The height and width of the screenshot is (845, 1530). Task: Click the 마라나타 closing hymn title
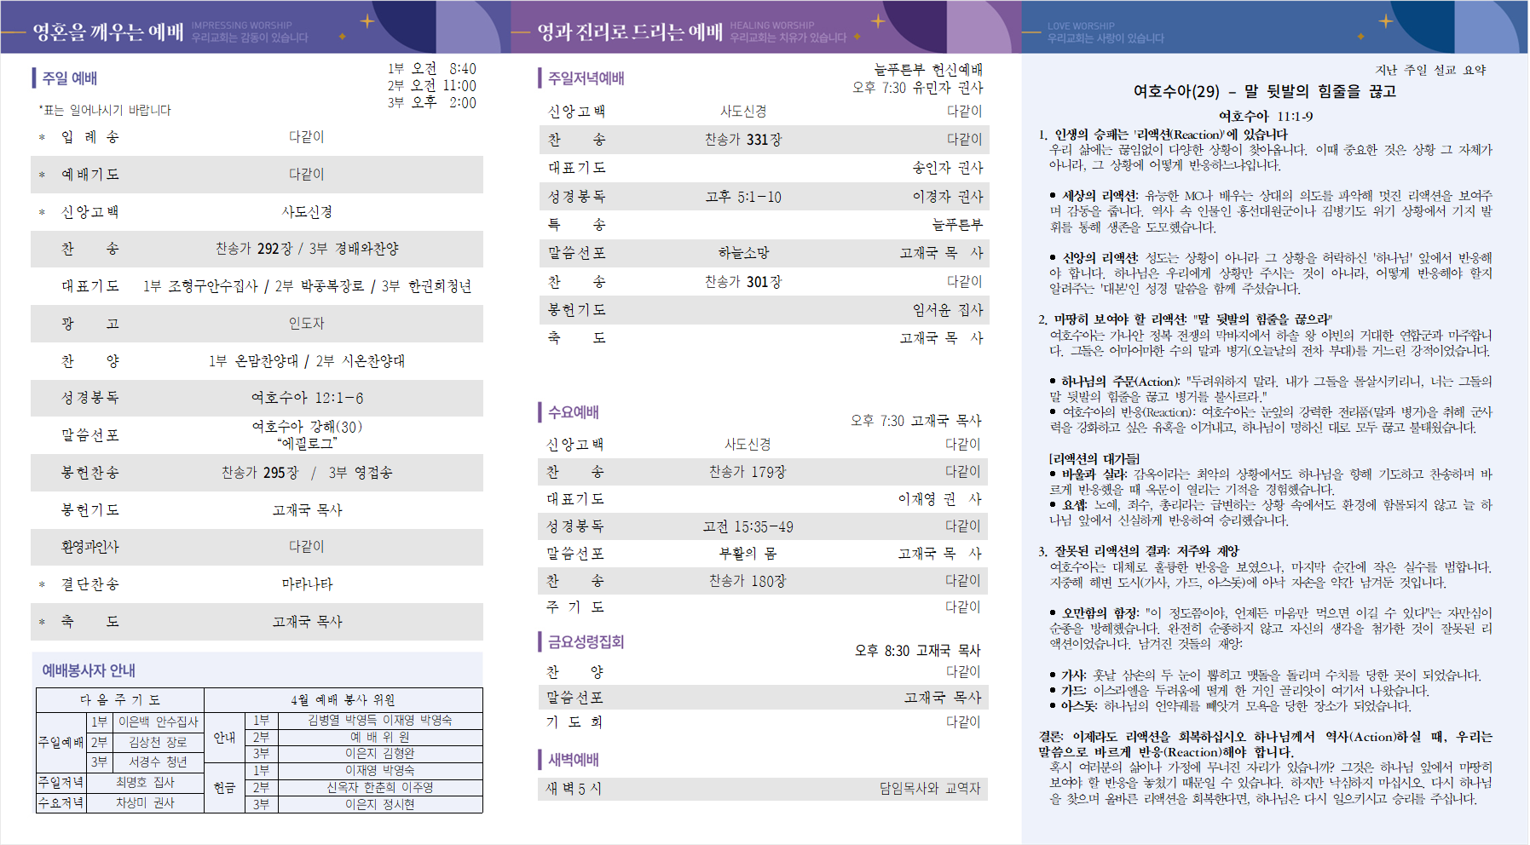pyautogui.click(x=307, y=584)
